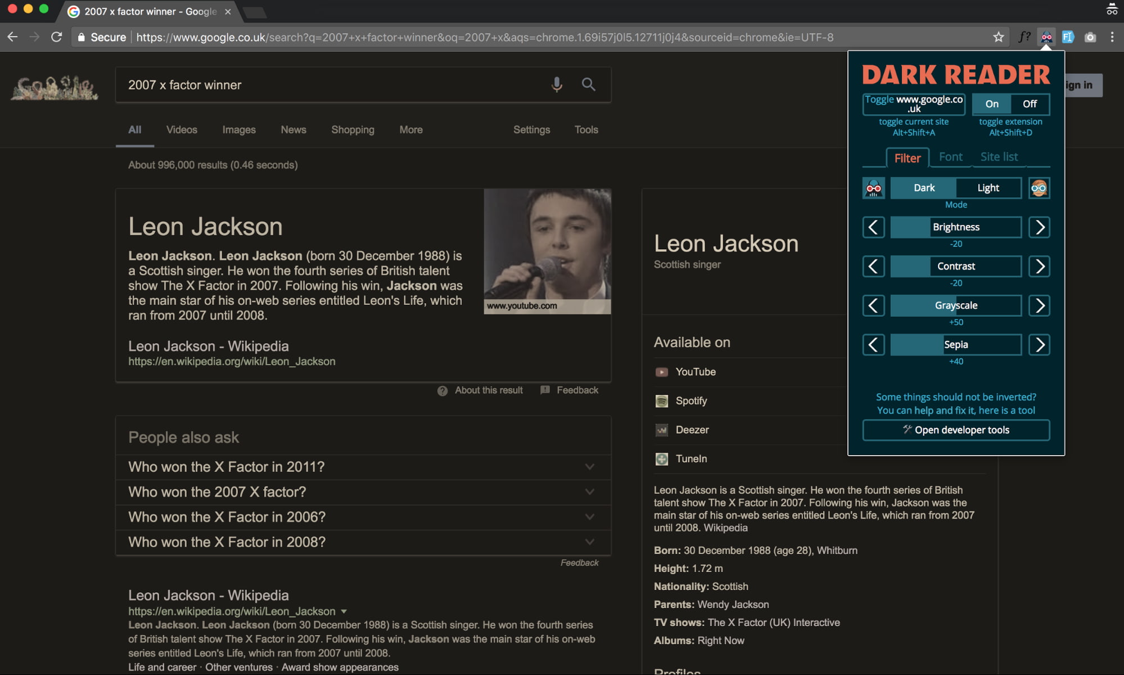The image size is (1124, 675).
Task: Click the f? extension icon in toolbar
Action: pyautogui.click(x=1024, y=37)
